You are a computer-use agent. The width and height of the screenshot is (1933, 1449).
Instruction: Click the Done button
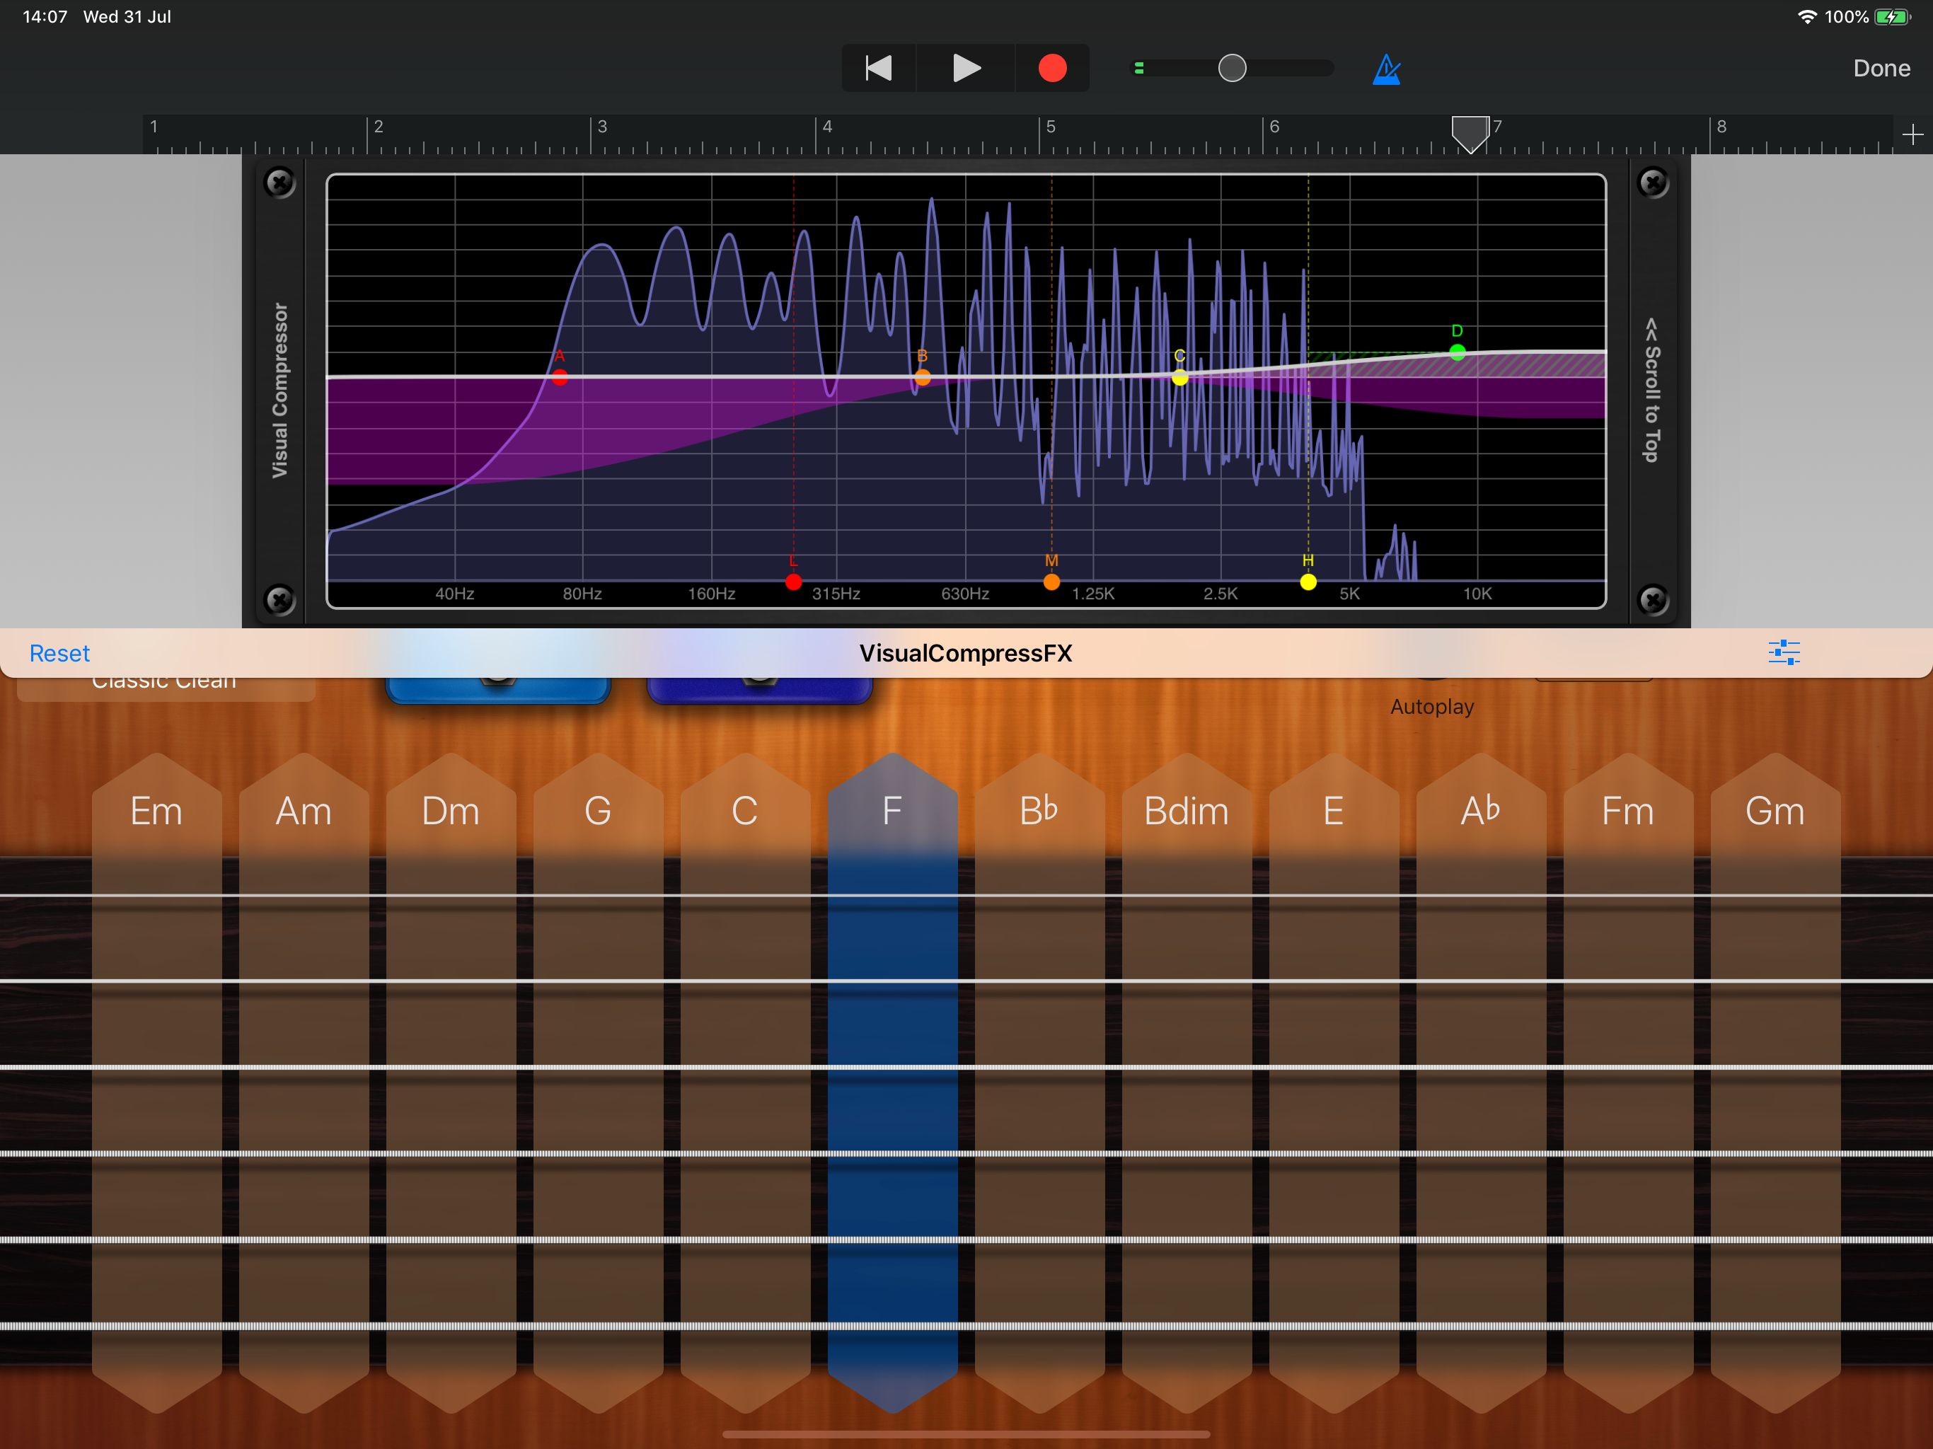pyautogui.click(x=1881, y=68)
